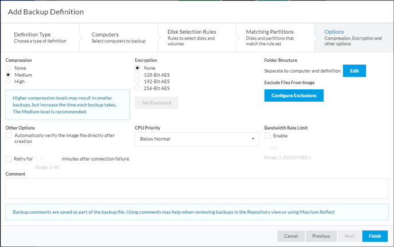Screen dimensions: 394x247
Task: Select High compression option
Action: tap(8, 81)
